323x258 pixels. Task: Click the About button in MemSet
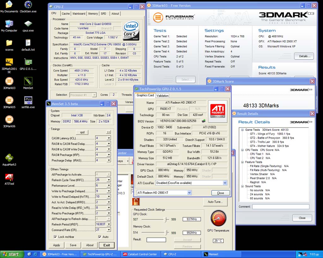coord(90,245)
